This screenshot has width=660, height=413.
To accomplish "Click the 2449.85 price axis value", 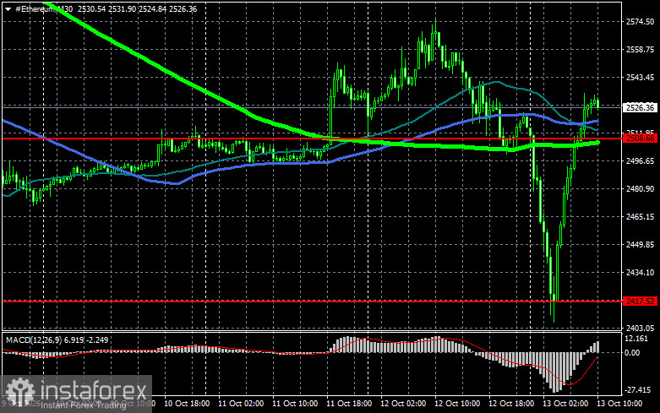I will tap(640, 244).
